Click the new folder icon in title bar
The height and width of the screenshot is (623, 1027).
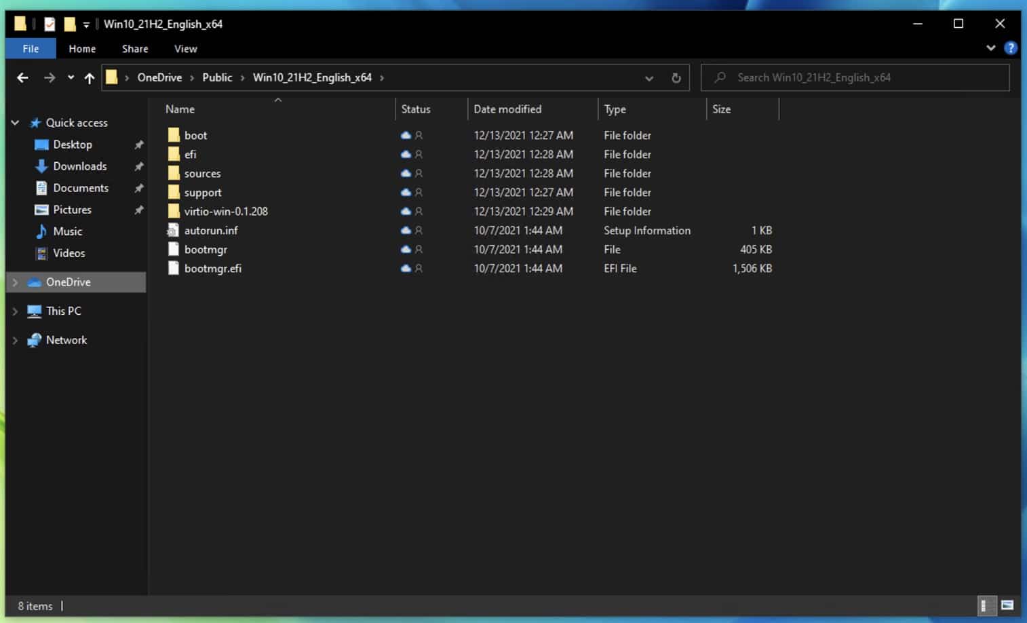pos(69,24)
